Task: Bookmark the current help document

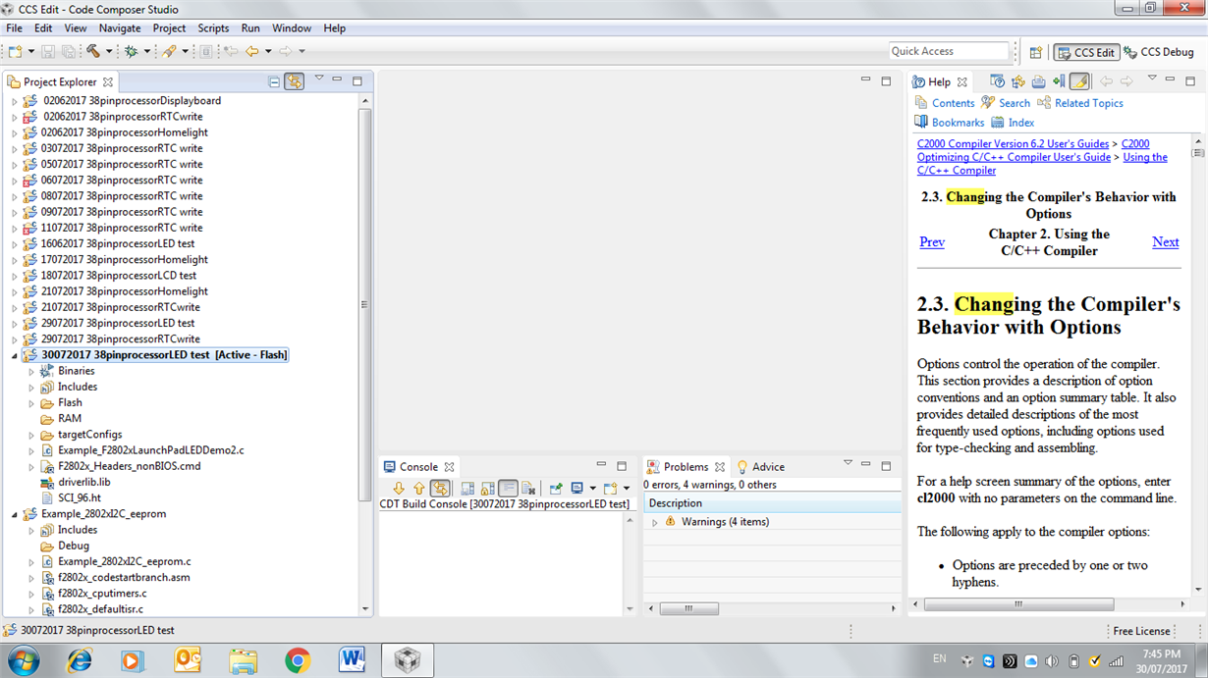Action: click(x=1059, y=81)
